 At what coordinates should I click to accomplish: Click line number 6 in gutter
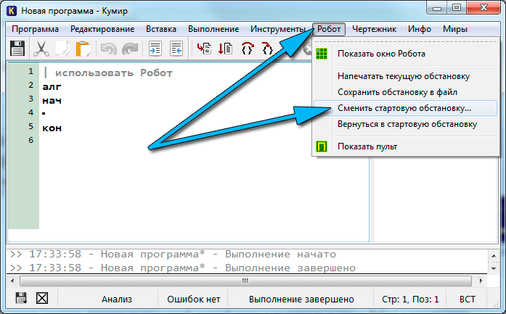(x=30, y=140)
